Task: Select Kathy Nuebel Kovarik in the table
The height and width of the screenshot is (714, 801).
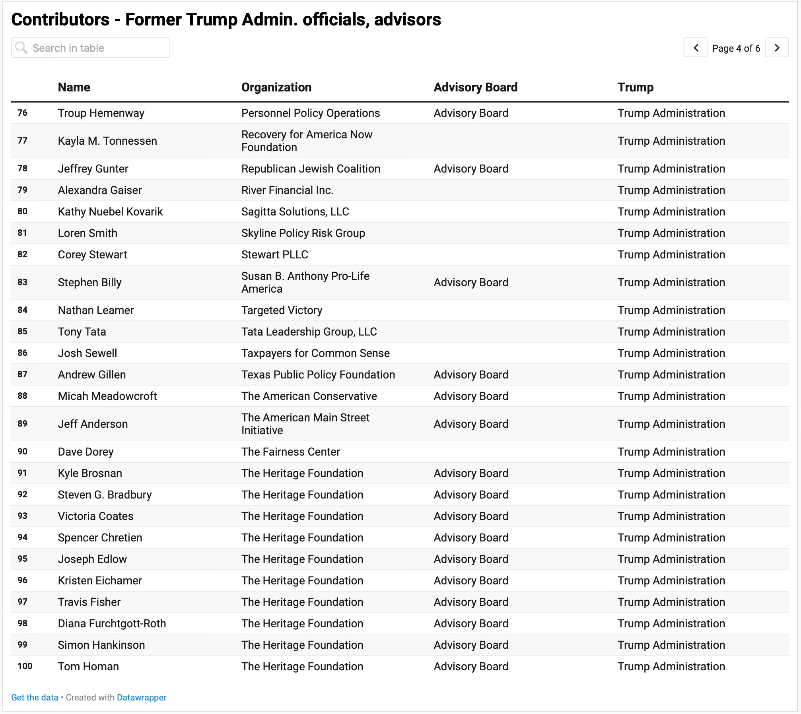Action: click(x=110, y=211)
